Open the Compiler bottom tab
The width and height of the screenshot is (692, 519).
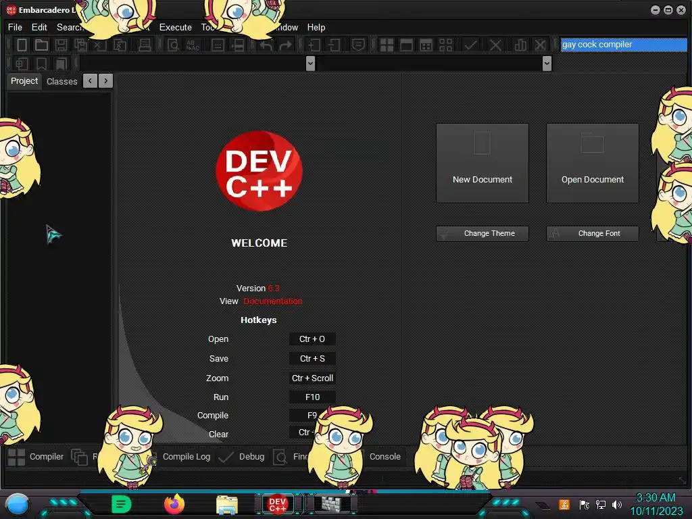tap(36, 457)
